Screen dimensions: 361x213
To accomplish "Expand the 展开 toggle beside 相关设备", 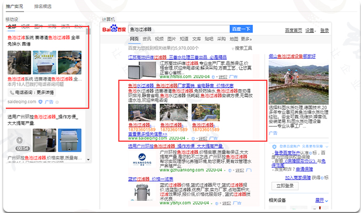I will [x=322, y=200].
